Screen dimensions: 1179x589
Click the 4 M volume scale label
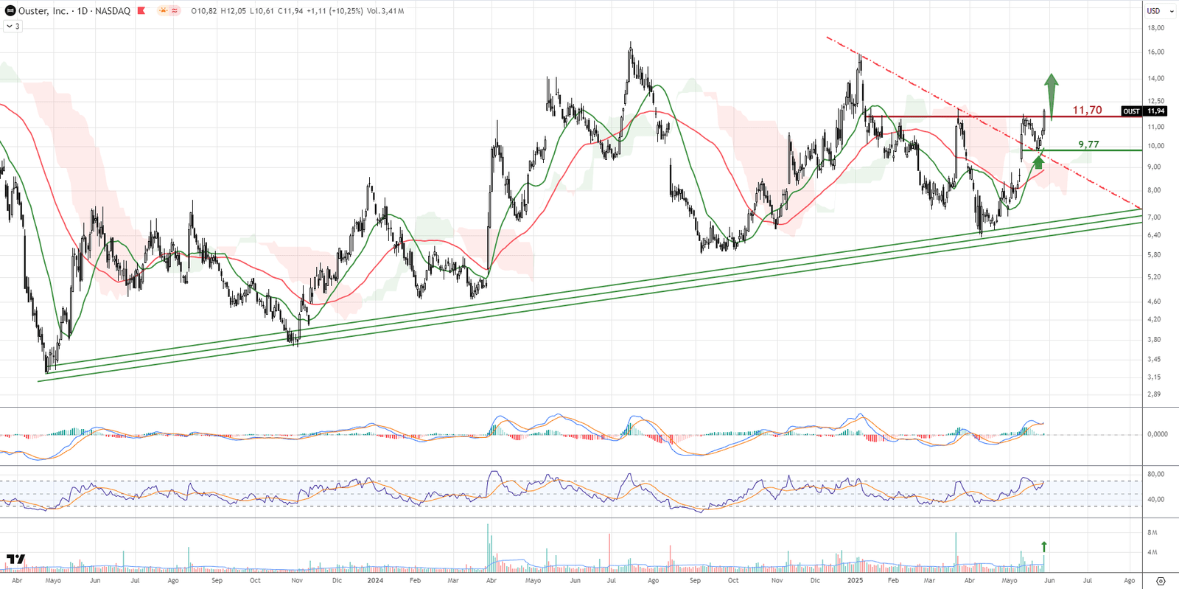[x=1152, y=552]
